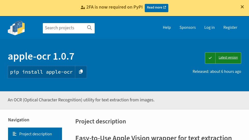Click the user lock icon in banner
Viewport: 249px width, 140px height.
coord(83,7)
